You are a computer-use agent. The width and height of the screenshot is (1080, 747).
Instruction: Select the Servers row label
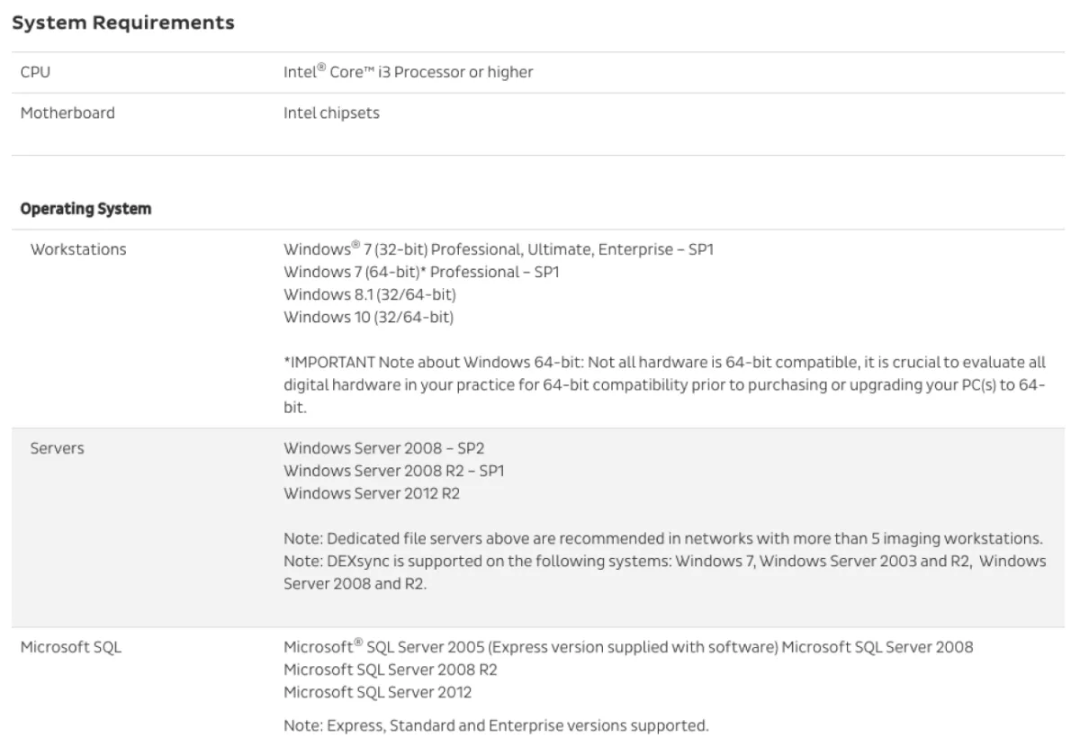(x=58, y=447)
